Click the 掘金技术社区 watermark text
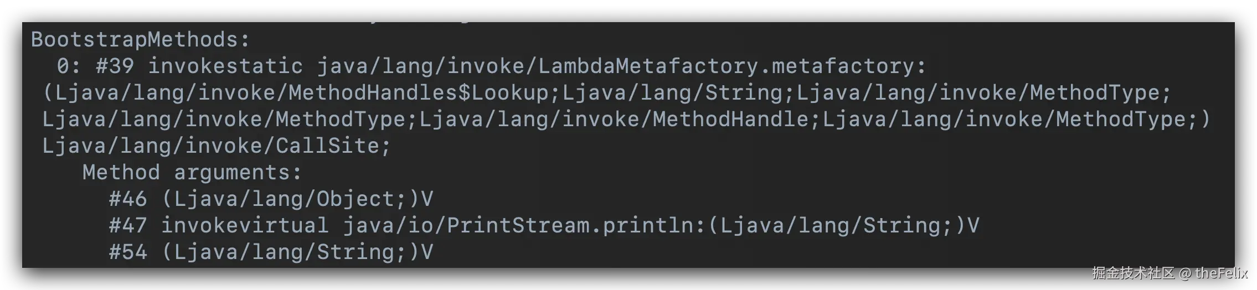1257x290 pixels. [1133, 273]
